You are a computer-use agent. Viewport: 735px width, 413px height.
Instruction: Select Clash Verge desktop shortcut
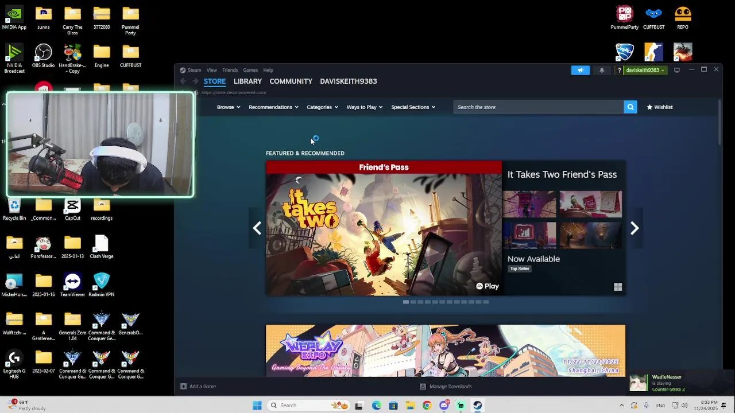[x=102, y=247]
